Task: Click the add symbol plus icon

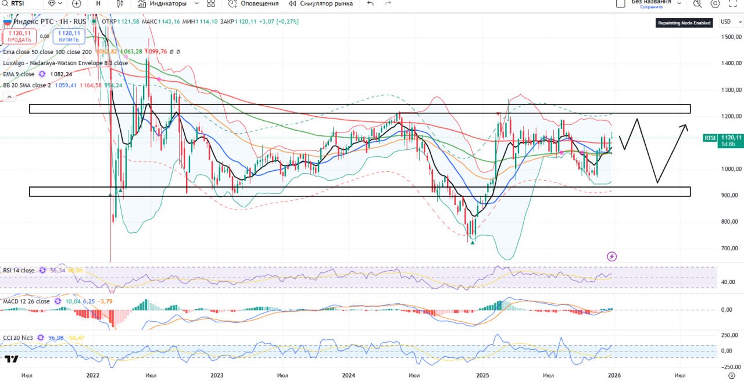Action: (x=76, y=3)
